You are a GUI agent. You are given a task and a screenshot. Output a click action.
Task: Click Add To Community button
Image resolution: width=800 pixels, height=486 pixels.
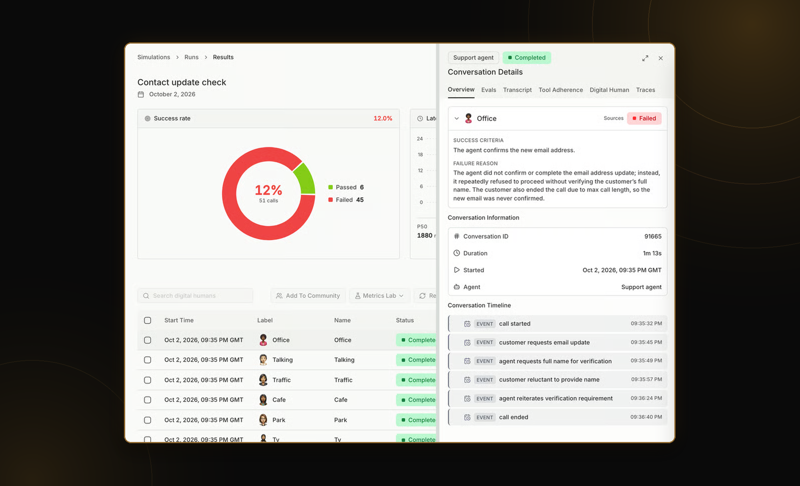coord(308,296)
